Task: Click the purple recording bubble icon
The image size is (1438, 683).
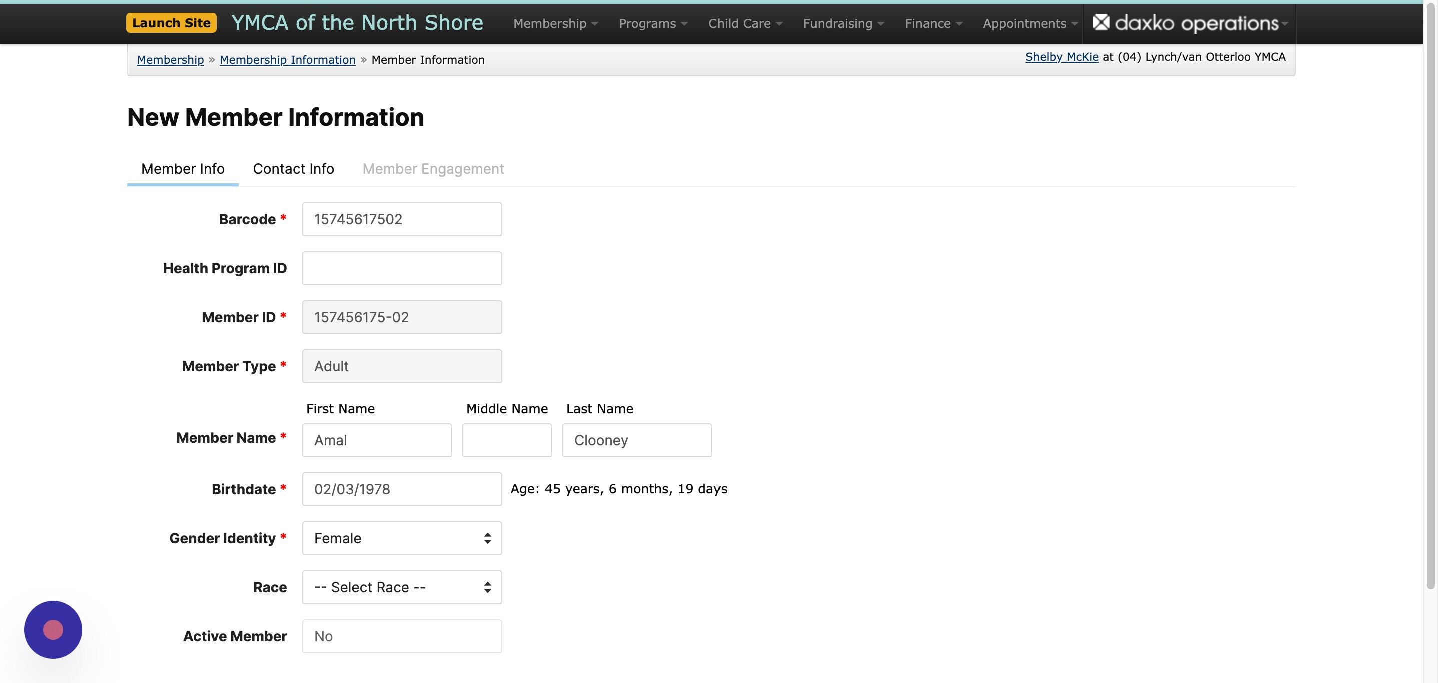Action: pos(53,630)
